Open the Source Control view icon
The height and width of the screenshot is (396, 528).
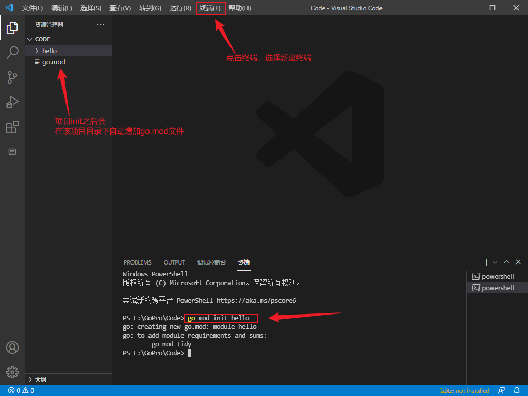(x=12, y=77)
